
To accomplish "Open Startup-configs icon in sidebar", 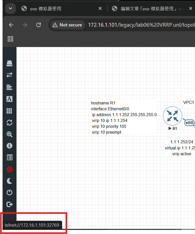I will [9, 87].
